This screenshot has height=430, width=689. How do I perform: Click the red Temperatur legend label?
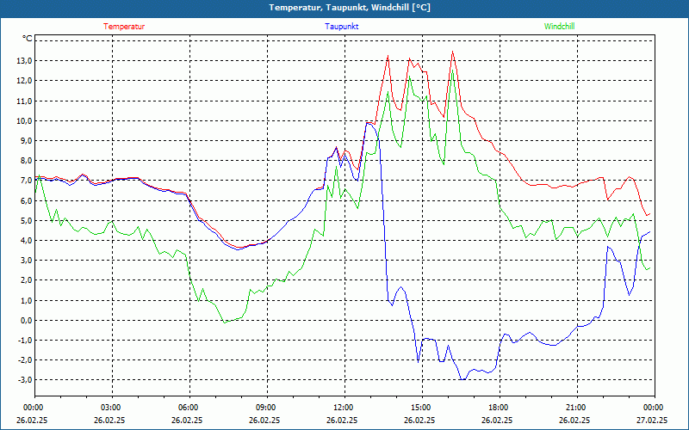point(124,27)
